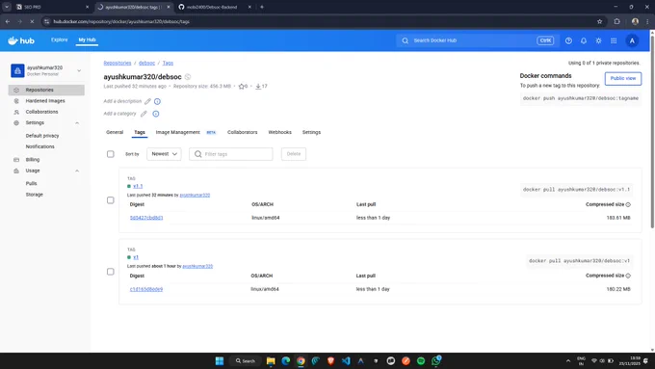Bookmark this page with the star icon
Viewport: 655px width, 369px height.
tap(599, 21)
